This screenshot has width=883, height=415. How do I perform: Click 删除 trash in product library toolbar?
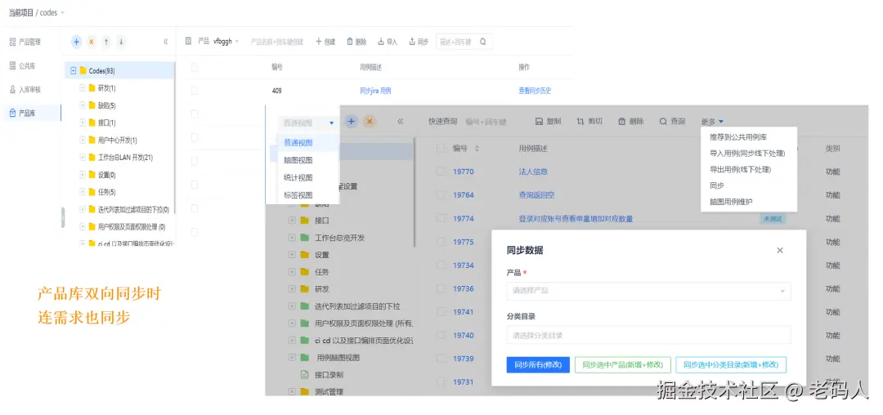coord(356,42)
